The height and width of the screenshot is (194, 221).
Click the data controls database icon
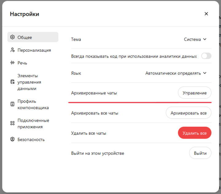coord(13,82)
